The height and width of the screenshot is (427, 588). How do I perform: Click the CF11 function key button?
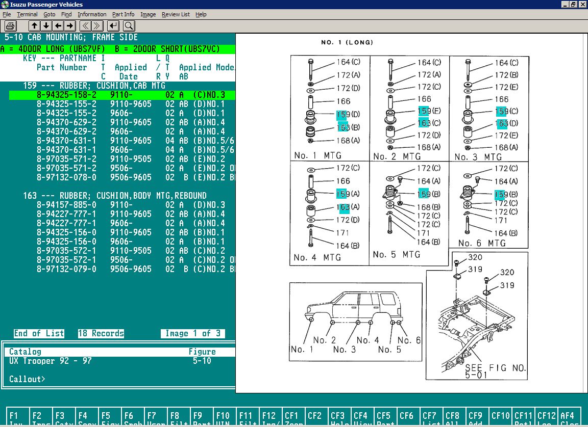point(523,417)
